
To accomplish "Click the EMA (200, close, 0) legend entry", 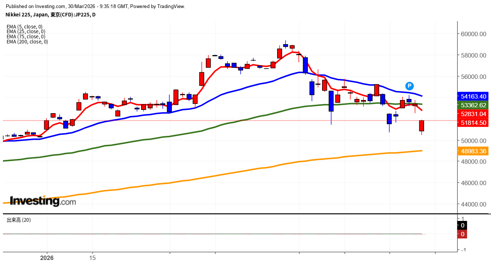I will coord(27,42).
